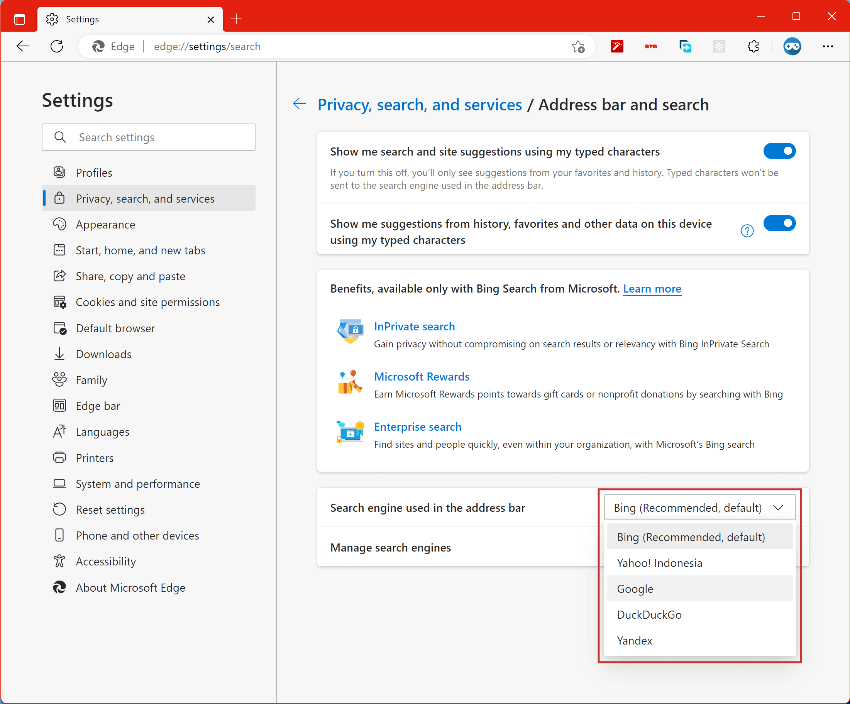Image resolution: width=850 pixels, height=704 pixels.
Task: Open the tab actions menu icon
Action: pyautogui.click(x=19, y=19)
